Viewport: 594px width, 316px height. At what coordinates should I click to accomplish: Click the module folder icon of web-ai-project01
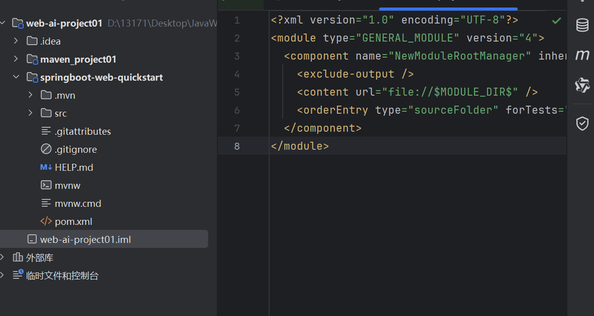[x=18, y=23]
